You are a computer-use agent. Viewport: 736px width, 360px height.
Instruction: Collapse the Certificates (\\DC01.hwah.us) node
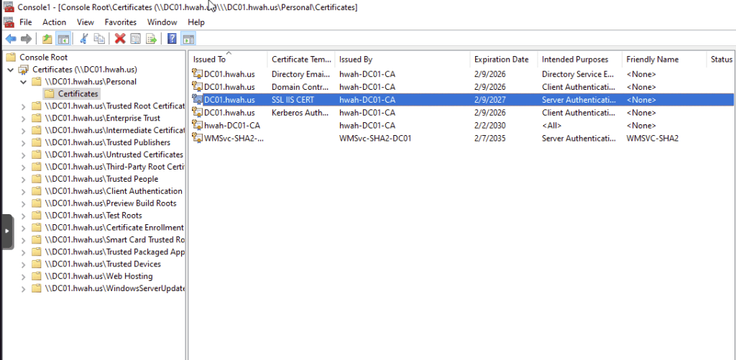click(x=10, y=70)
